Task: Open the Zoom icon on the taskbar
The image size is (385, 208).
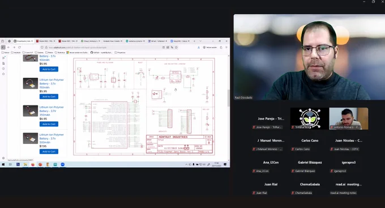Action: (63, 164)
